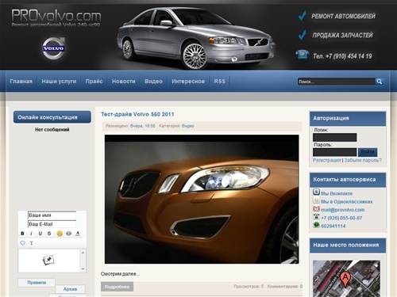Click the transliteration T icon
Image resolution: width=397 pixels, height=297 pixels.
pos(31,243)
